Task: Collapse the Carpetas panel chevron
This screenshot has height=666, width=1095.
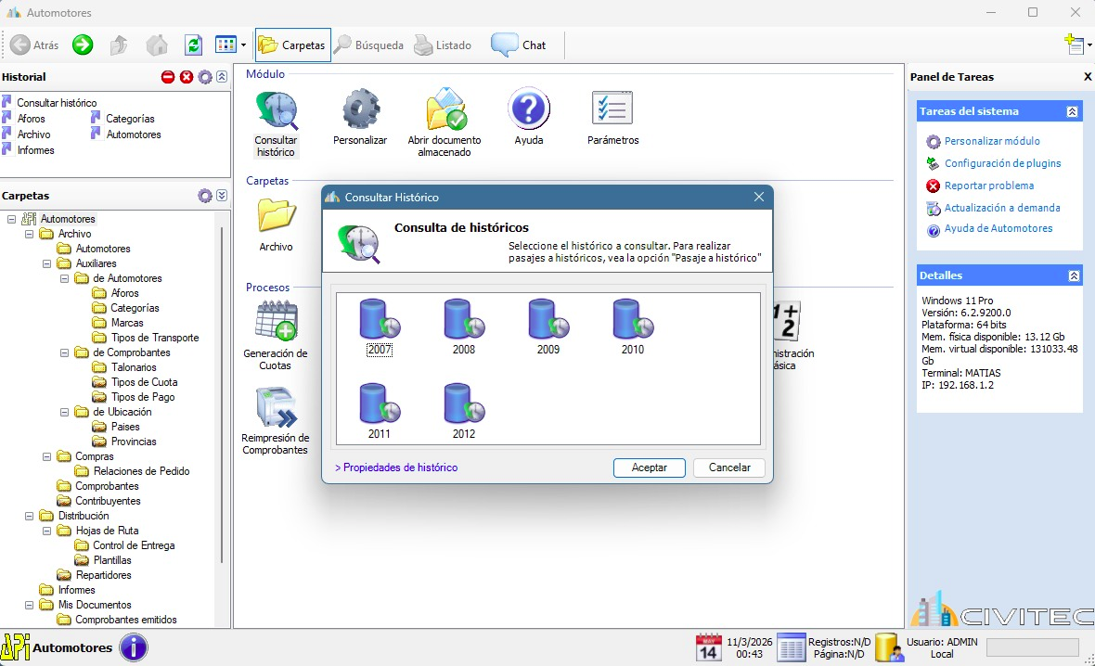Action: [222, 196]
